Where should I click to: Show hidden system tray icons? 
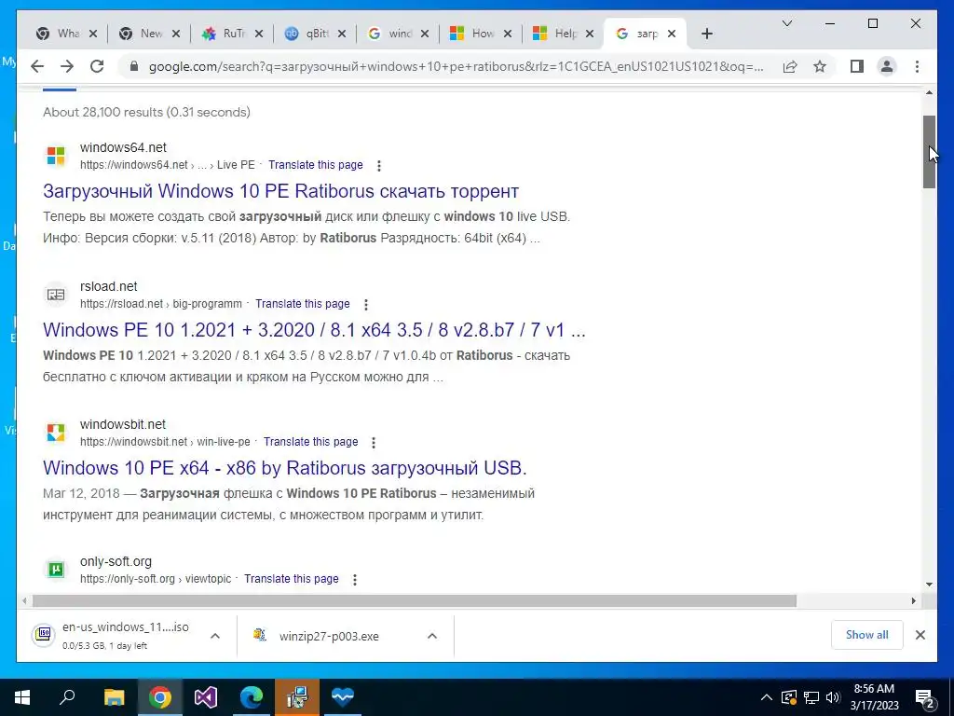coord(767,697)
